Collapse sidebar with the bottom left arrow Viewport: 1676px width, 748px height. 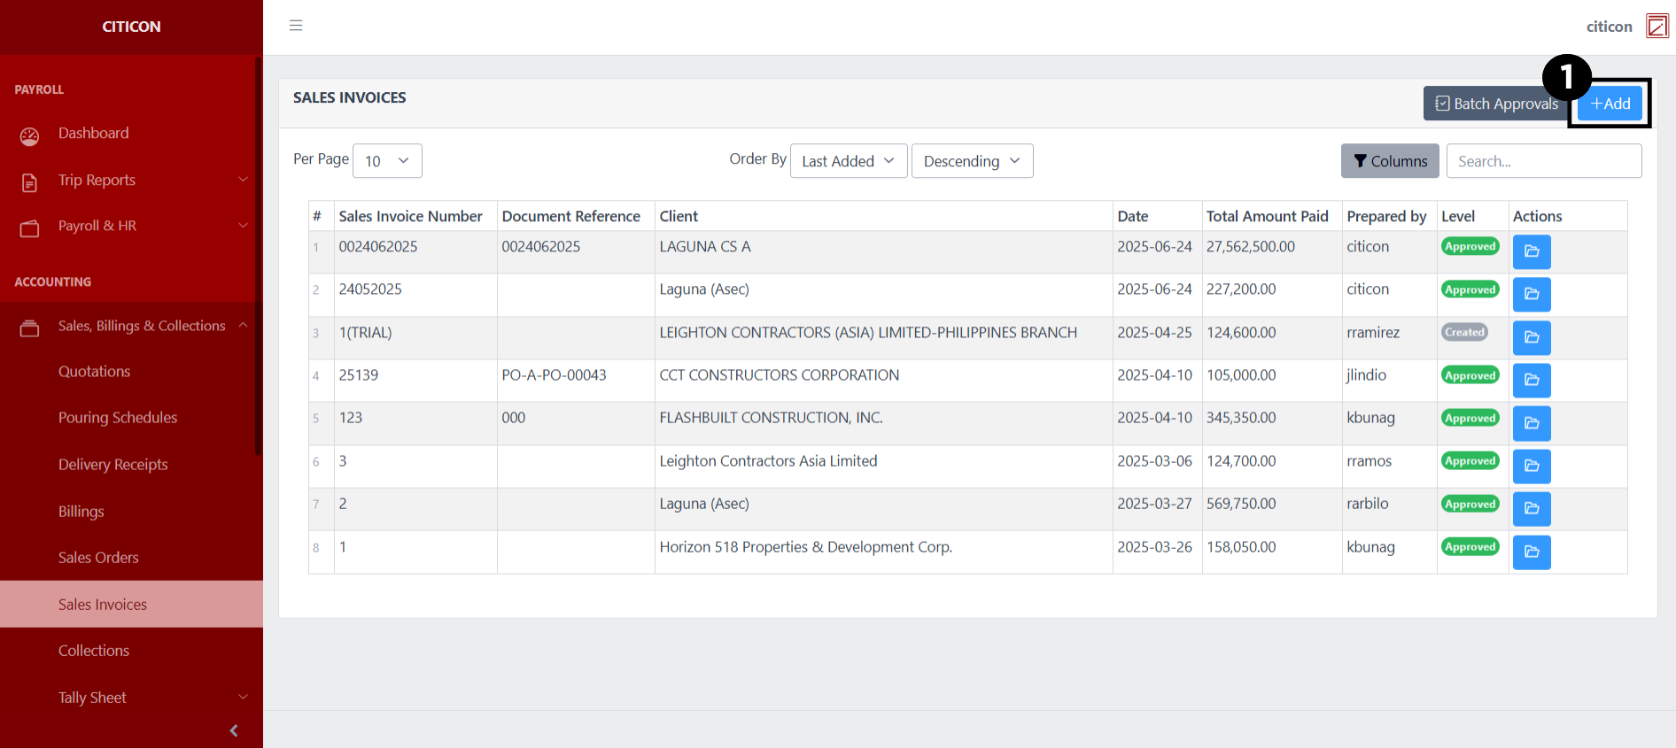pos(234,730)
